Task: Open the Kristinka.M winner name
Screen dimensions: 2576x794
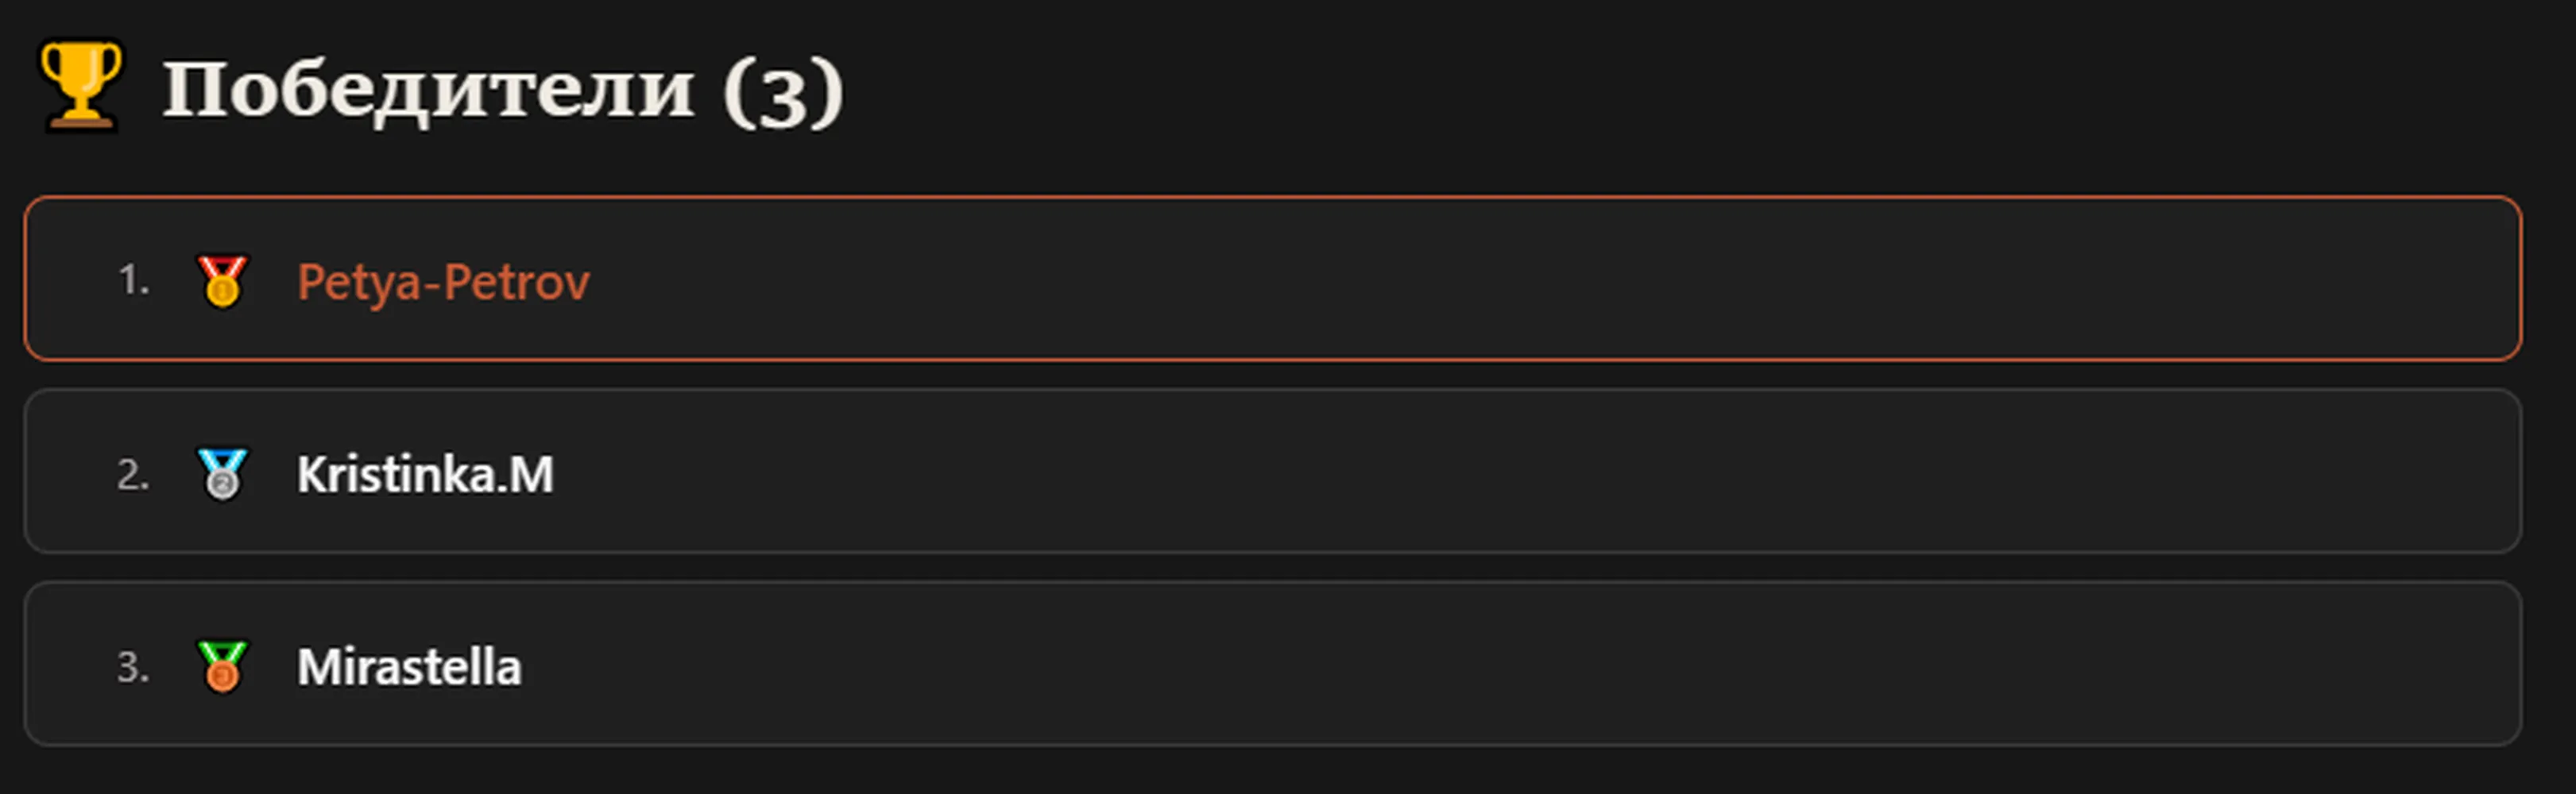Action: tap(425, 473)
